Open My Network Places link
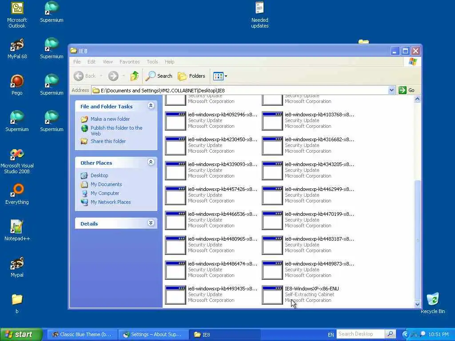The width and height of the screenshot is (455, 341). click(111, 202)
